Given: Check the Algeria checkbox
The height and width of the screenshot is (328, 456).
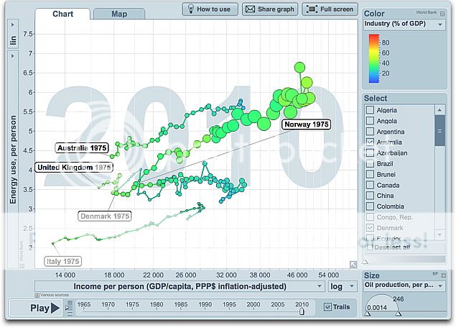Looking at the screenshot, I should (x=370, y=110).
